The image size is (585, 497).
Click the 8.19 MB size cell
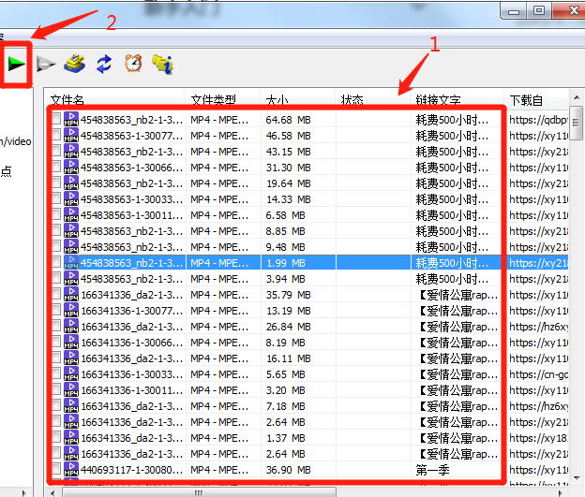click(285, 343)
